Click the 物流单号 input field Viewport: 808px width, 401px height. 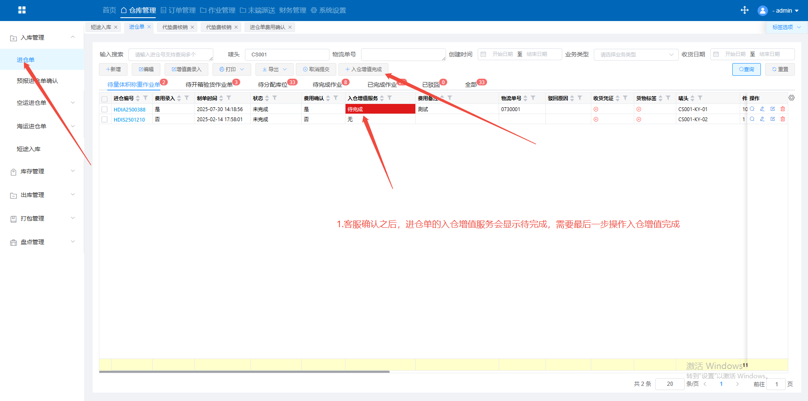pyautogui.click(x=403, y=55)
